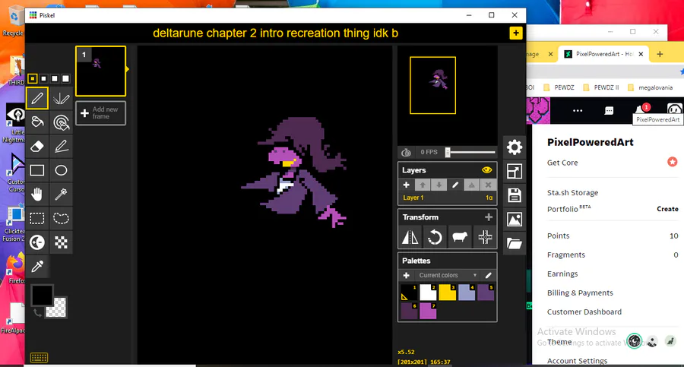This screenshot has height=367, width=684.
Task: Click Add new frame button
Action: pyautogui.click(x=101, y=113)
